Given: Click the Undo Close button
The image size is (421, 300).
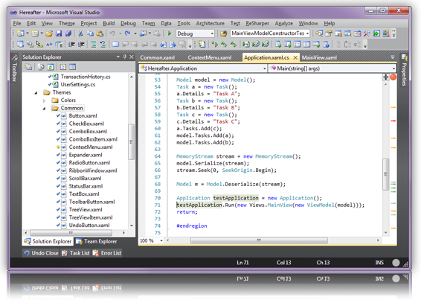Looking at the screenshot, I should point(41,253).
